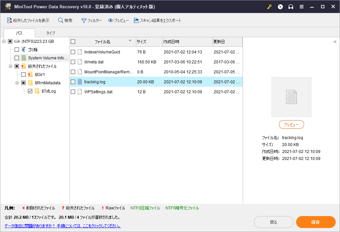This screenshot has height=232, width=340.
Task: Check the tracking.log file checkbox
Action: point(73,82)
